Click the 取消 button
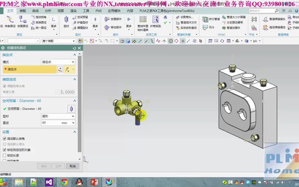Image resolution: width=299 pixels, height=187 pixels. [73, 166]
